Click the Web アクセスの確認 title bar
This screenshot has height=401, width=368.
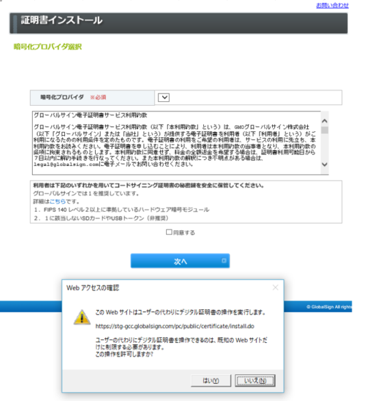[166, 288]
